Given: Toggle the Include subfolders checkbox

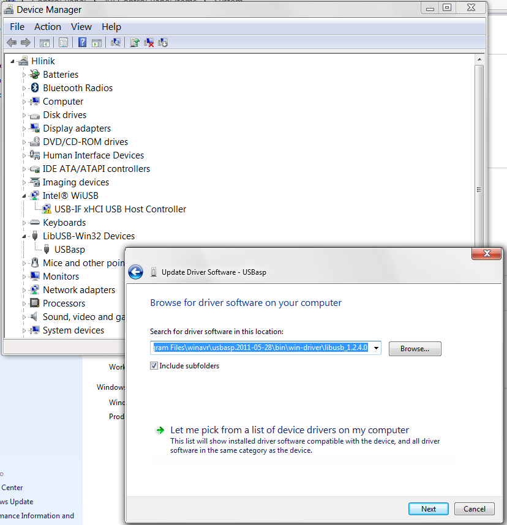Looking at the screenshot, I should [x=154, y=366].
